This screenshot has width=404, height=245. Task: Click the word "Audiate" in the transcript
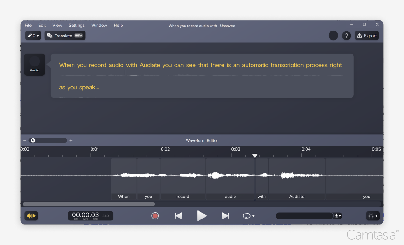click(150, 65)
